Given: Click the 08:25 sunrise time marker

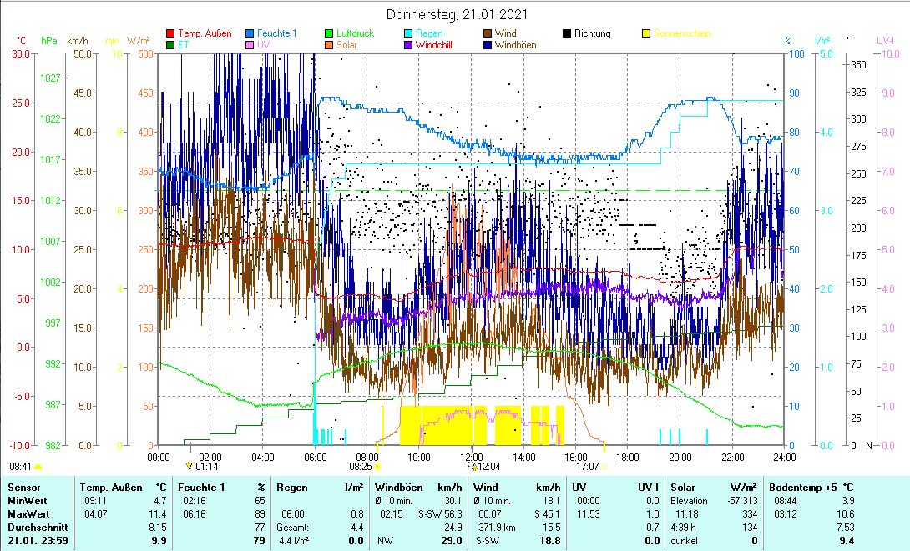Looking at the screenshot, I should click(361, 467).
